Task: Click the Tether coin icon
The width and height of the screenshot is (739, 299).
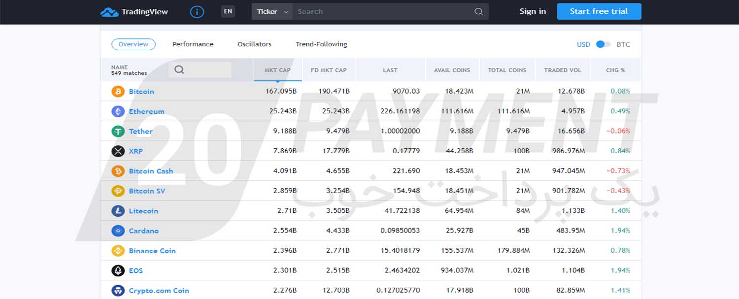Action: 118,132
